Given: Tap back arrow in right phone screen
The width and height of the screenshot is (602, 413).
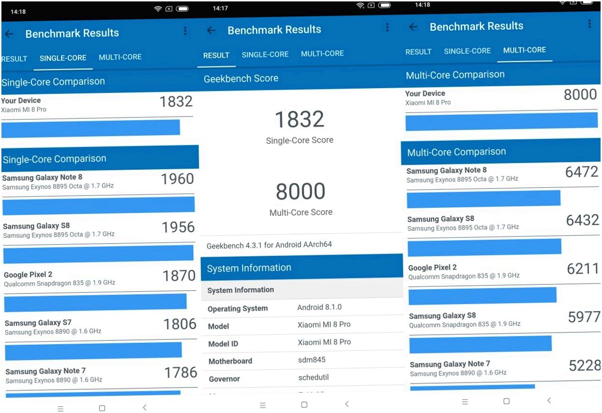Looking at the screenshot, I should click(413, 27).
